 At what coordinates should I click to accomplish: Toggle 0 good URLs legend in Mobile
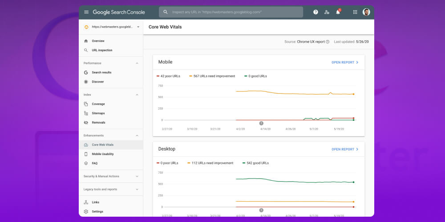(255, 76)
